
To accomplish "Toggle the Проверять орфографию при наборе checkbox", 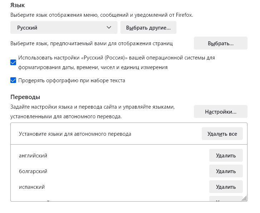I will (x=13, y=80).
